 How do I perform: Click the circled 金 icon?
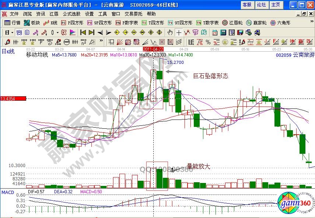click(x=225, y=42)
